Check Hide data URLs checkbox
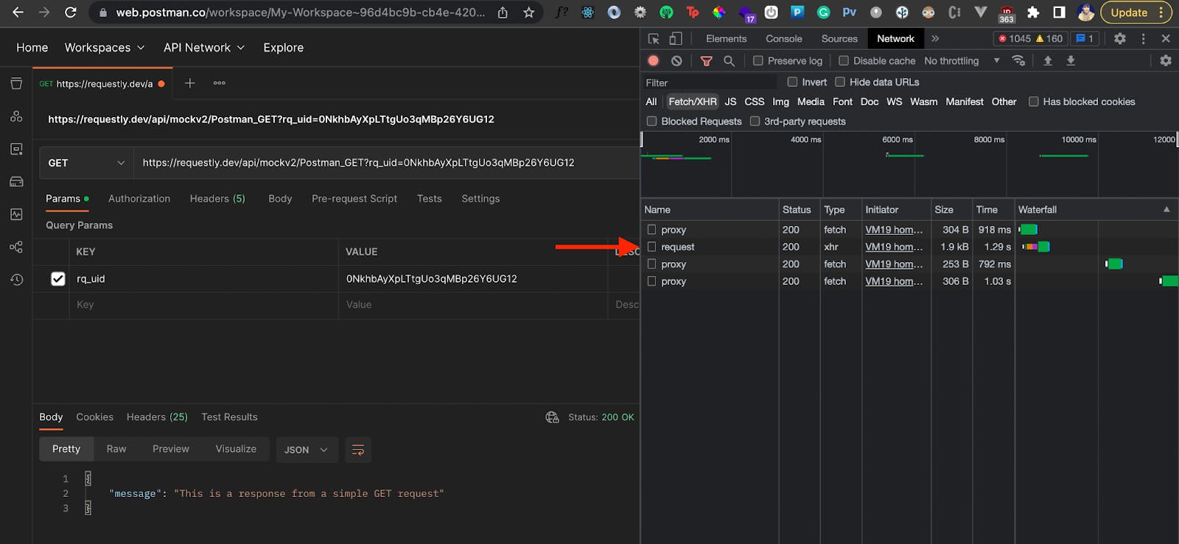1179x544 pixels. click(x=840, y=82)
